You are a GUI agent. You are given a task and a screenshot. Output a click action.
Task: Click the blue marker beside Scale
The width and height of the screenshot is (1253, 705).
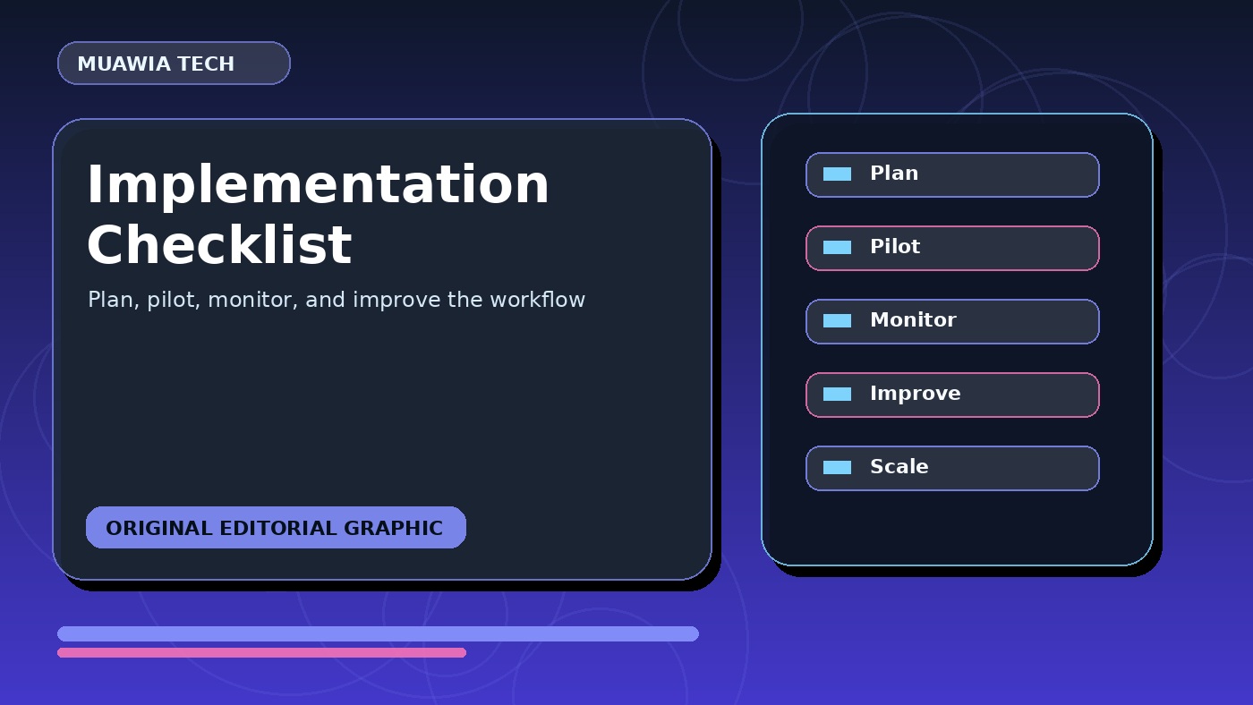[x=837, y=468]
